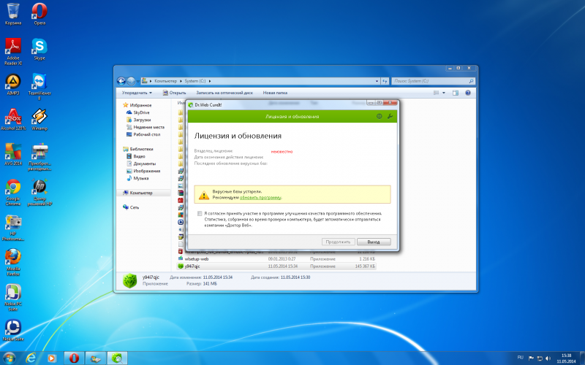Create a 'Новая папка' in Explorer
The width and height of the screenshot is (585, 365).
pyautogui.click(x=275, y=93)
